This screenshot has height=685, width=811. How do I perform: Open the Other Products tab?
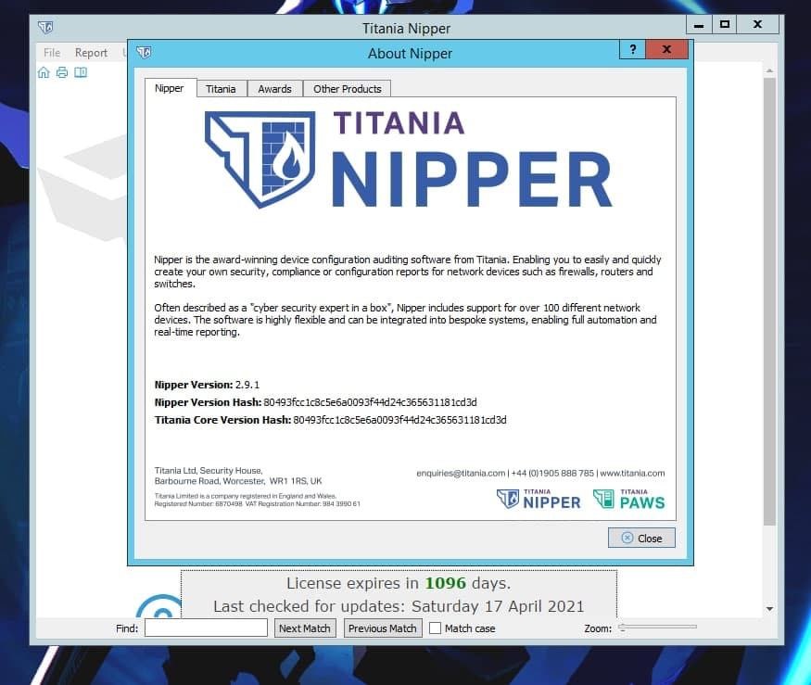[347, 89]
